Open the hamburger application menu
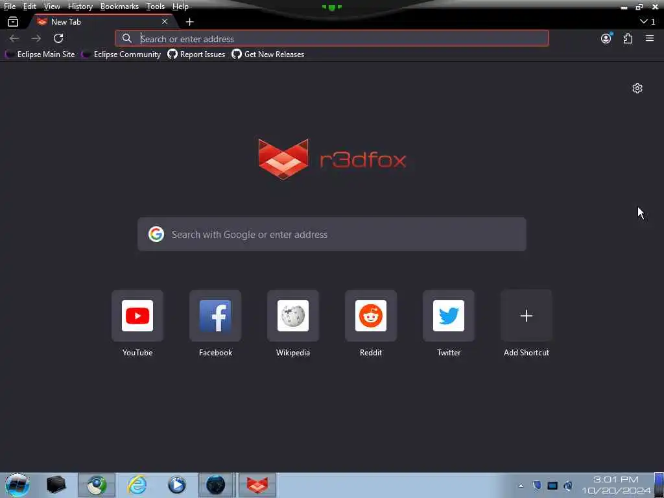The image size is (664, 498). (650, 38)
